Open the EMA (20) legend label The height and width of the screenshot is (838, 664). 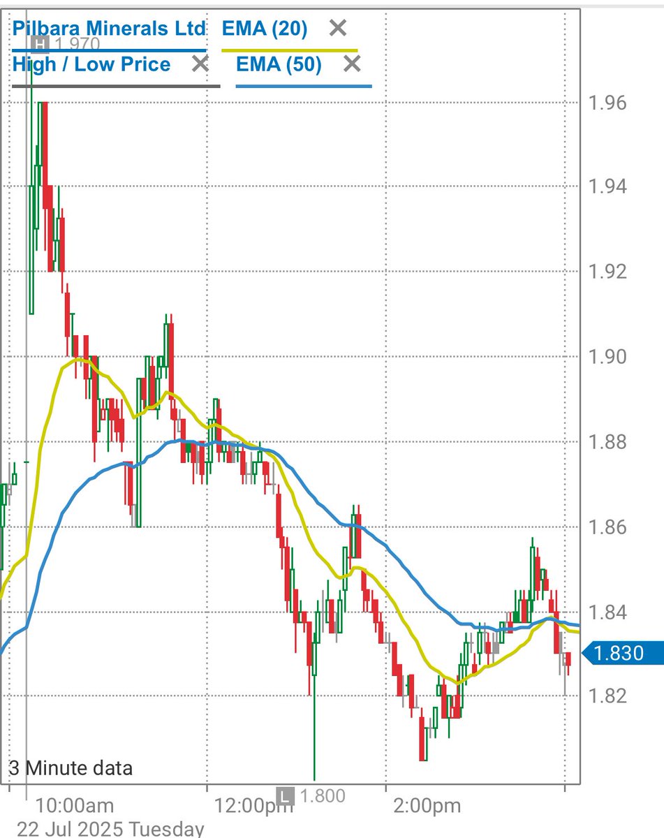[x=265, y=29]
